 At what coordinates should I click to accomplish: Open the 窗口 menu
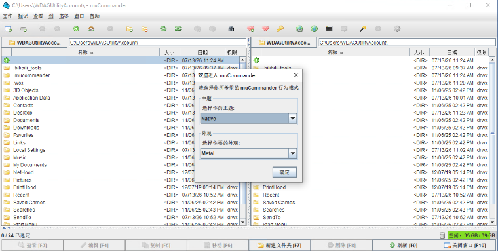pos(79,16)
